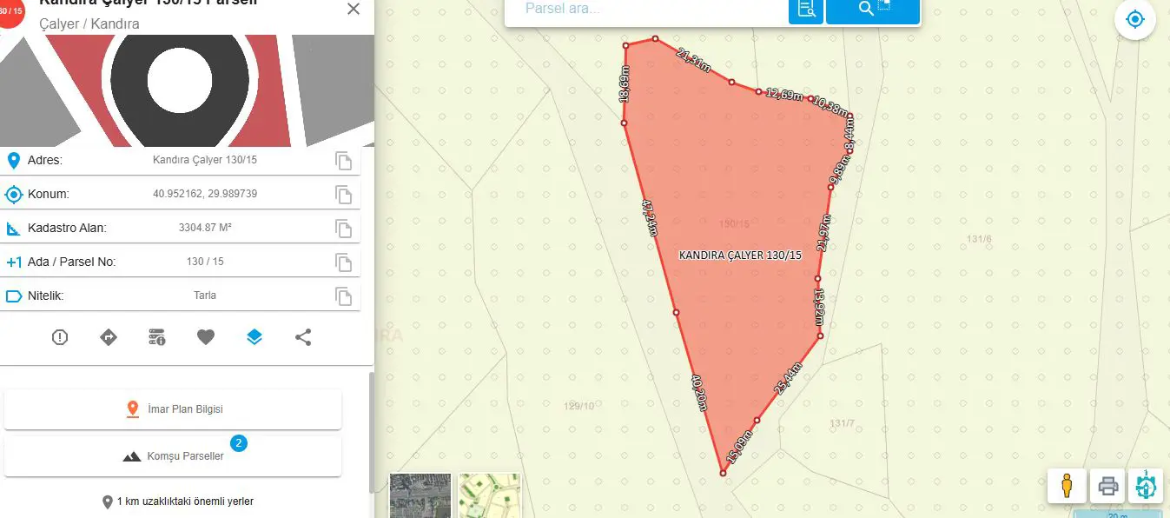This screenshot has height=518, width=1170.
Task: Click neighboring parcel 131/6 on map
Action: (979, 239)
